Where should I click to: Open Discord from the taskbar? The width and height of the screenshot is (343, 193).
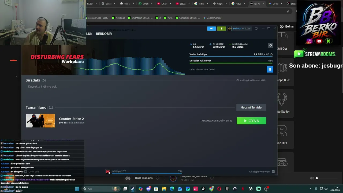148,189
